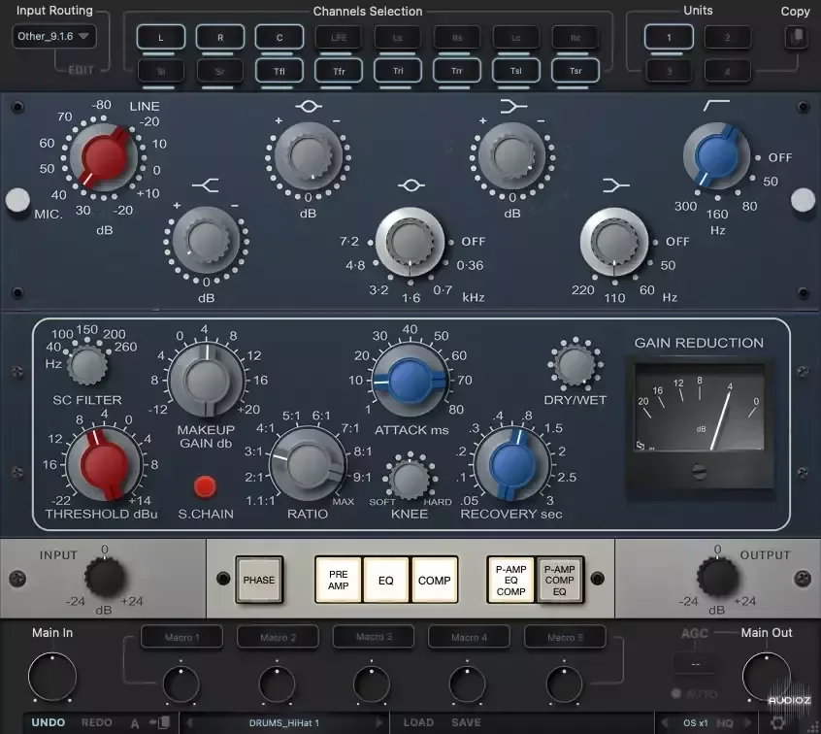Toggle the PRE AMP section button
Viewport: 821px width, 734px height.
click(339, 580)
